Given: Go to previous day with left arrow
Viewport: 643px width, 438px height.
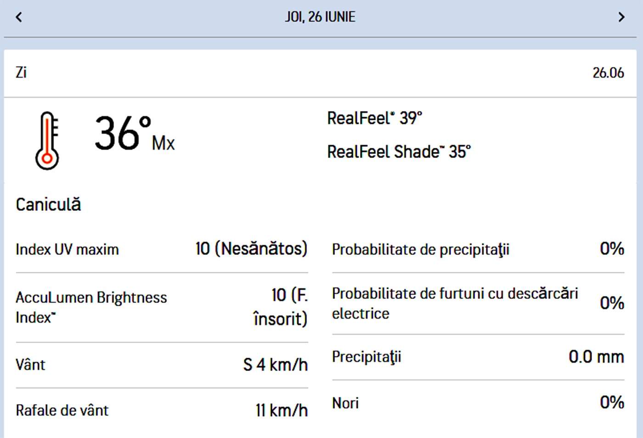Looking at the screenshot, I should point(19,17).
